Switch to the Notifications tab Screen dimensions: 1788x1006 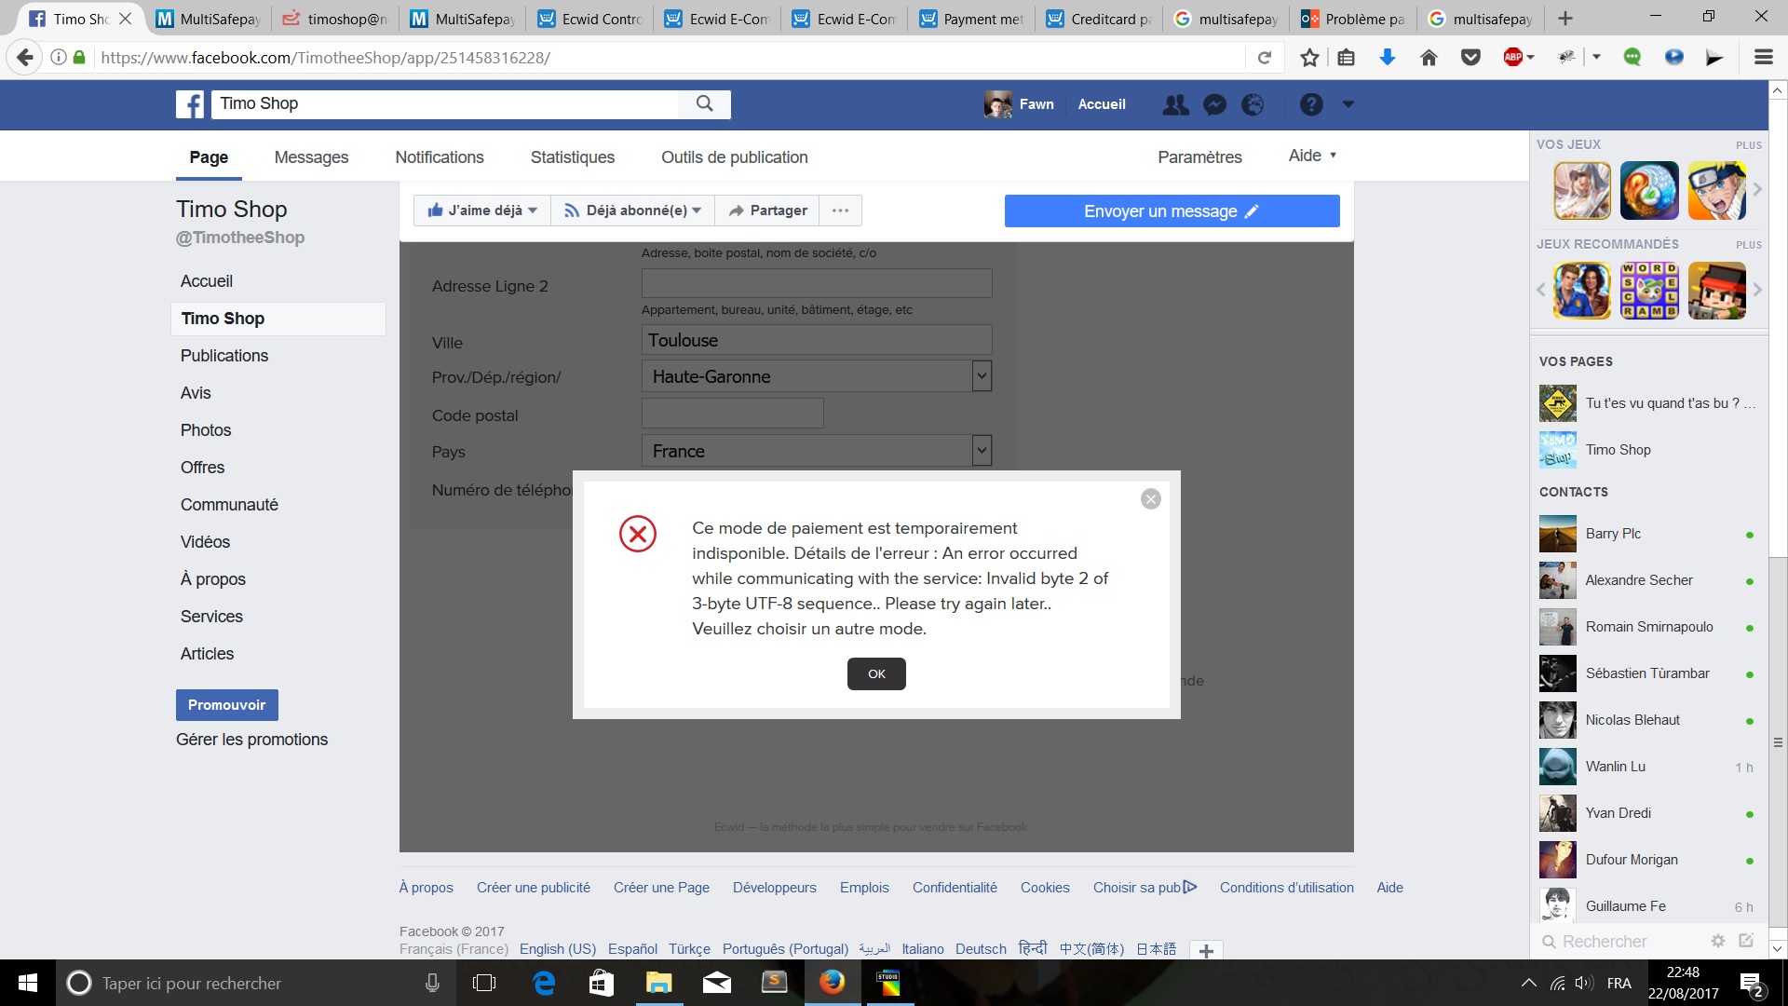pos(440,157)
